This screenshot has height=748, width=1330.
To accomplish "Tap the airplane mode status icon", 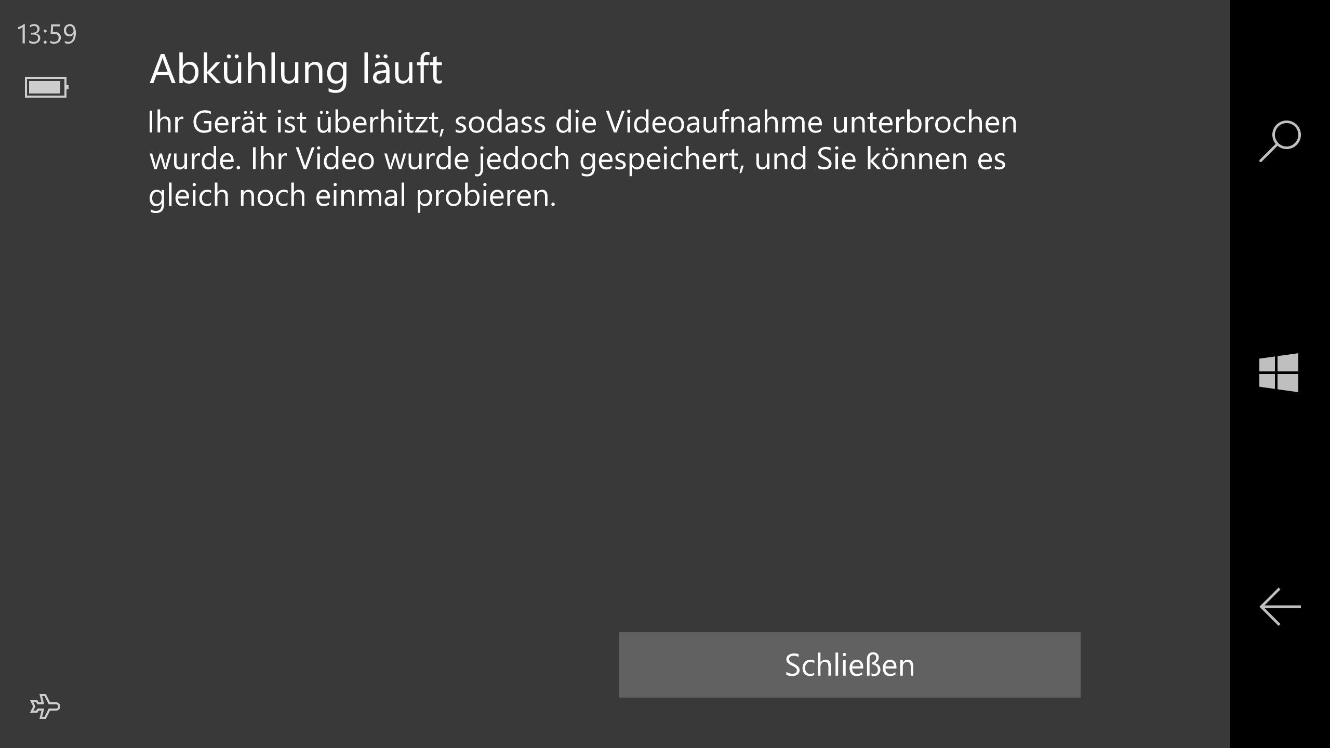I will point(45,706).
